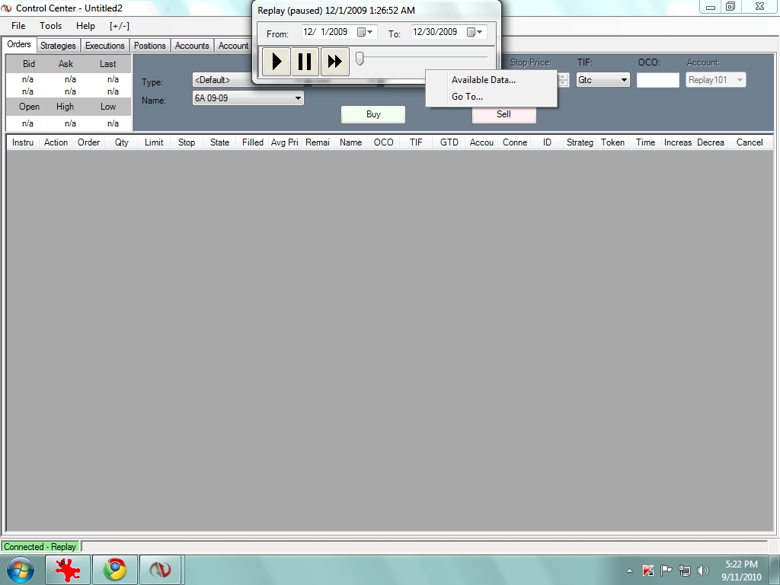The image size is (780, 585).
Task: Click the Increas column header
Action: (x=678, y=142)
